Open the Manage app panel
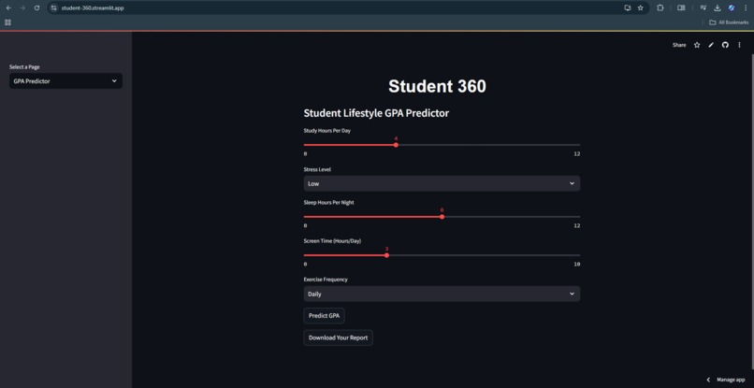Screen dimensions: 754x388 pos(726,380)
